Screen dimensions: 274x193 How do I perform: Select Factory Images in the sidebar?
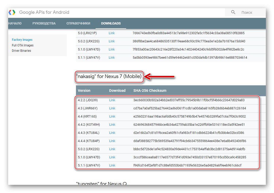click(22, 40)
